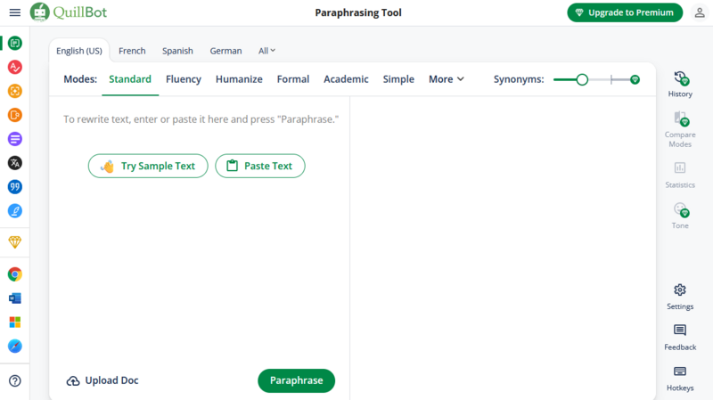713x400 pixels.
Task: Select the Fluency mode
Action: [184, 79]
